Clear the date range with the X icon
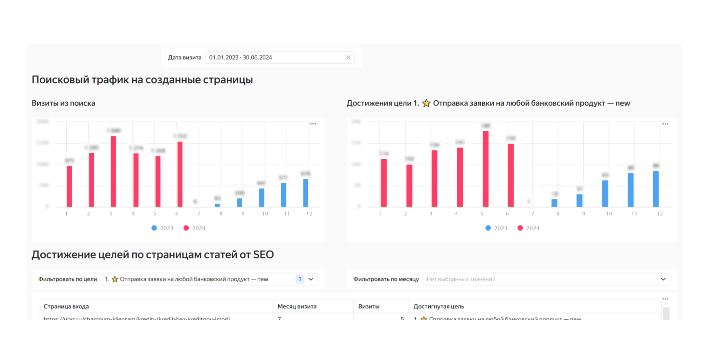This screenshot has height=364, width=709. (348, 58)
